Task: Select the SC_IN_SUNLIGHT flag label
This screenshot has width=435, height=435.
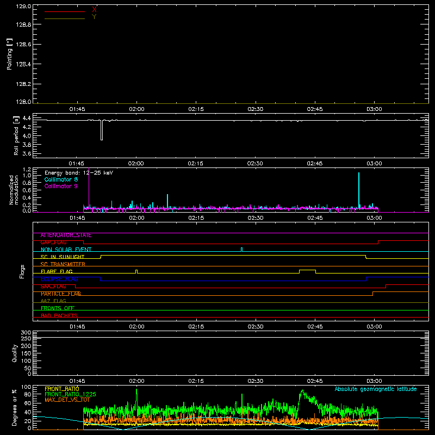Action: (x=63, y=257)
